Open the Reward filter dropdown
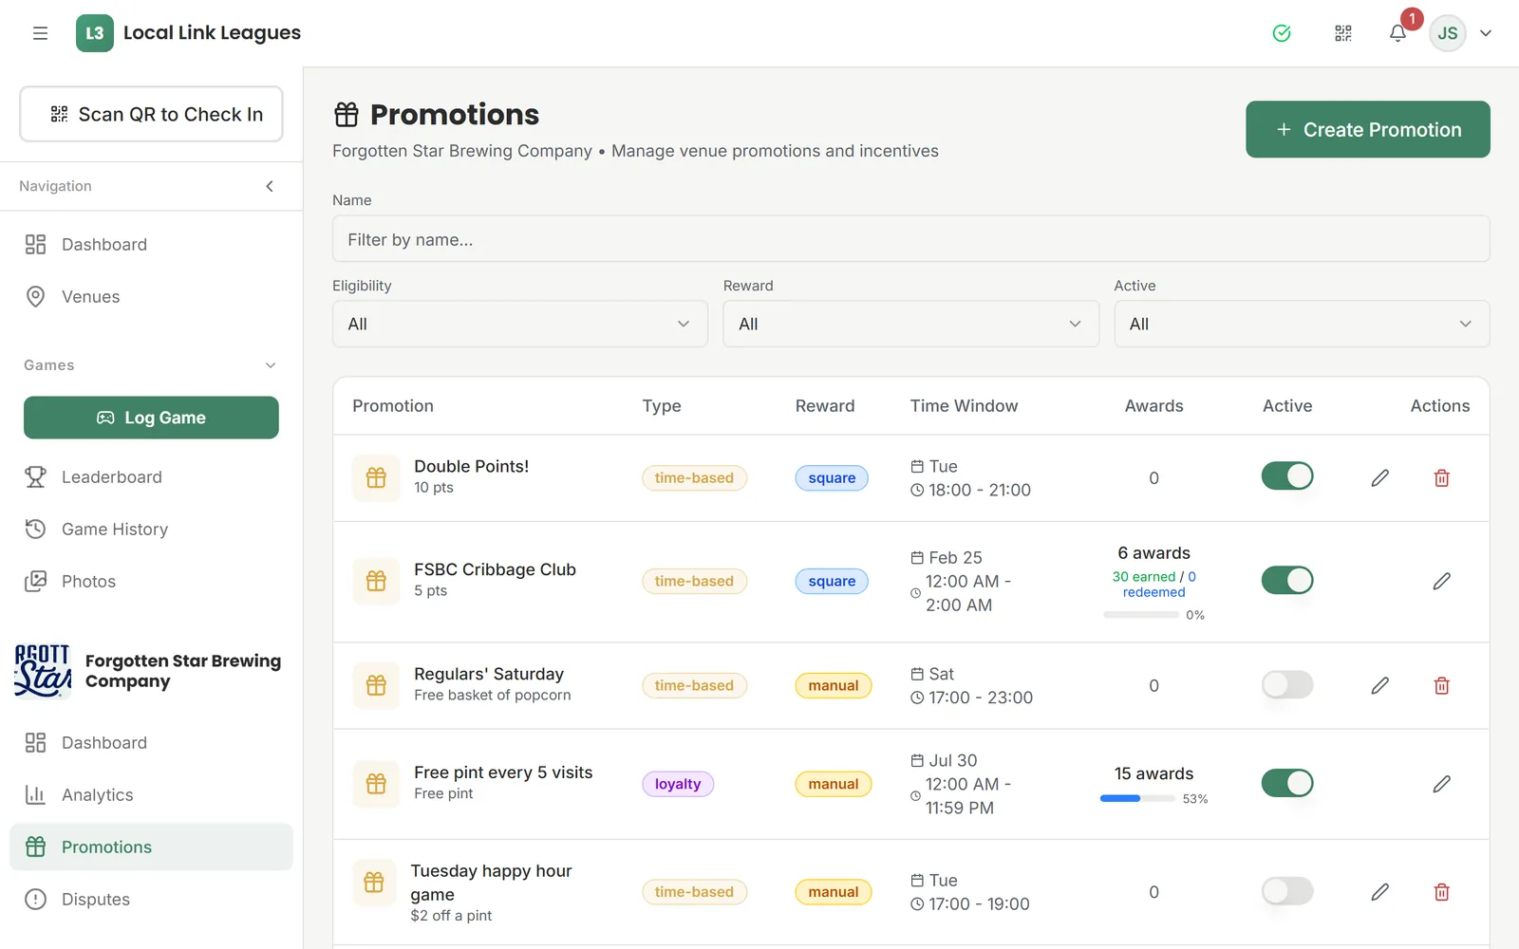Viewport: 1519px width, 949px height. click(x=911, y=324)
